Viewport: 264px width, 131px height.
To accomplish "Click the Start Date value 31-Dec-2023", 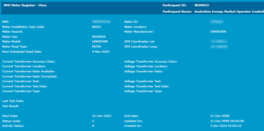I will click(101, 116).
